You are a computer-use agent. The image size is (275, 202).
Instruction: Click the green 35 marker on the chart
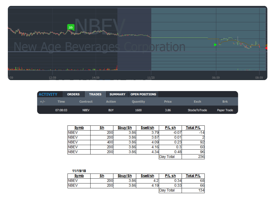[x=70, y=27]
